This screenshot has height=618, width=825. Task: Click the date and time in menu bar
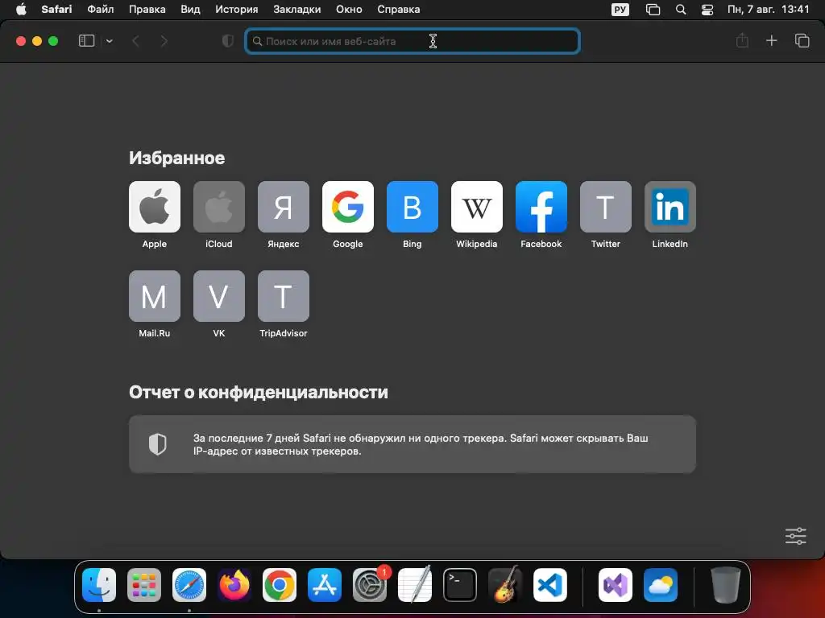pos(768,10)
